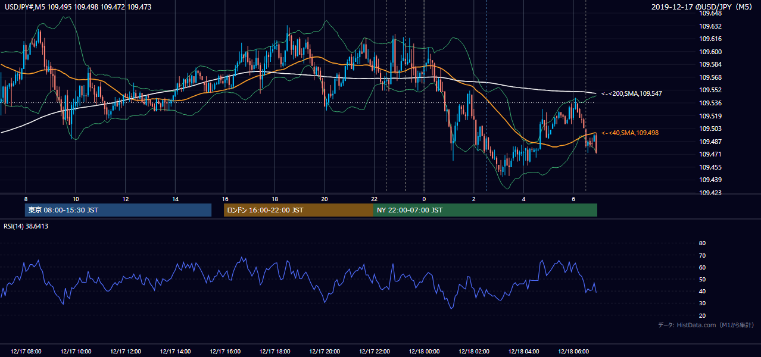Click price axis value 109.600
The height and width of the screenshot is (357, 761).
coord(710,52)
